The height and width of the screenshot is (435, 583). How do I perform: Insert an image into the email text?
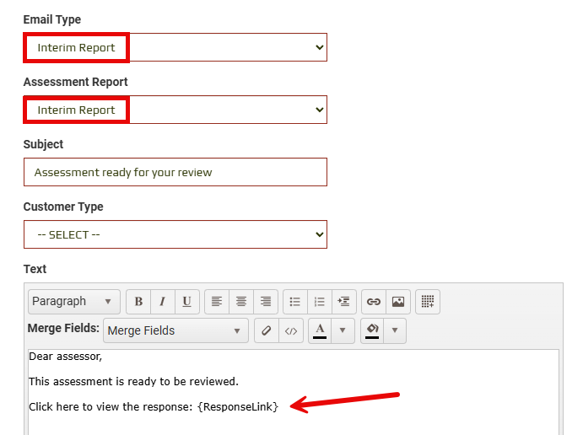pyautogui.click(x=397, y=302)
